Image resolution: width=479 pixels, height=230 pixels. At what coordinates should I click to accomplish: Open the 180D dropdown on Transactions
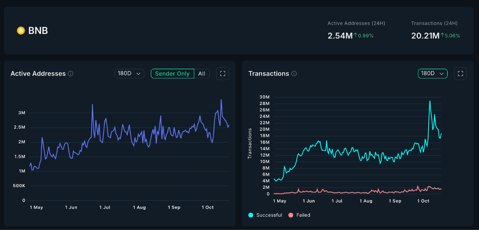pos(433,73)
